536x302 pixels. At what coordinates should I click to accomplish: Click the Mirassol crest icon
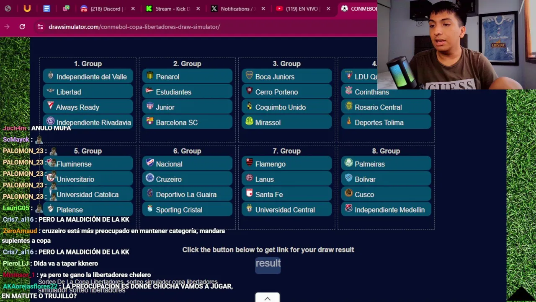click(249, 122)
